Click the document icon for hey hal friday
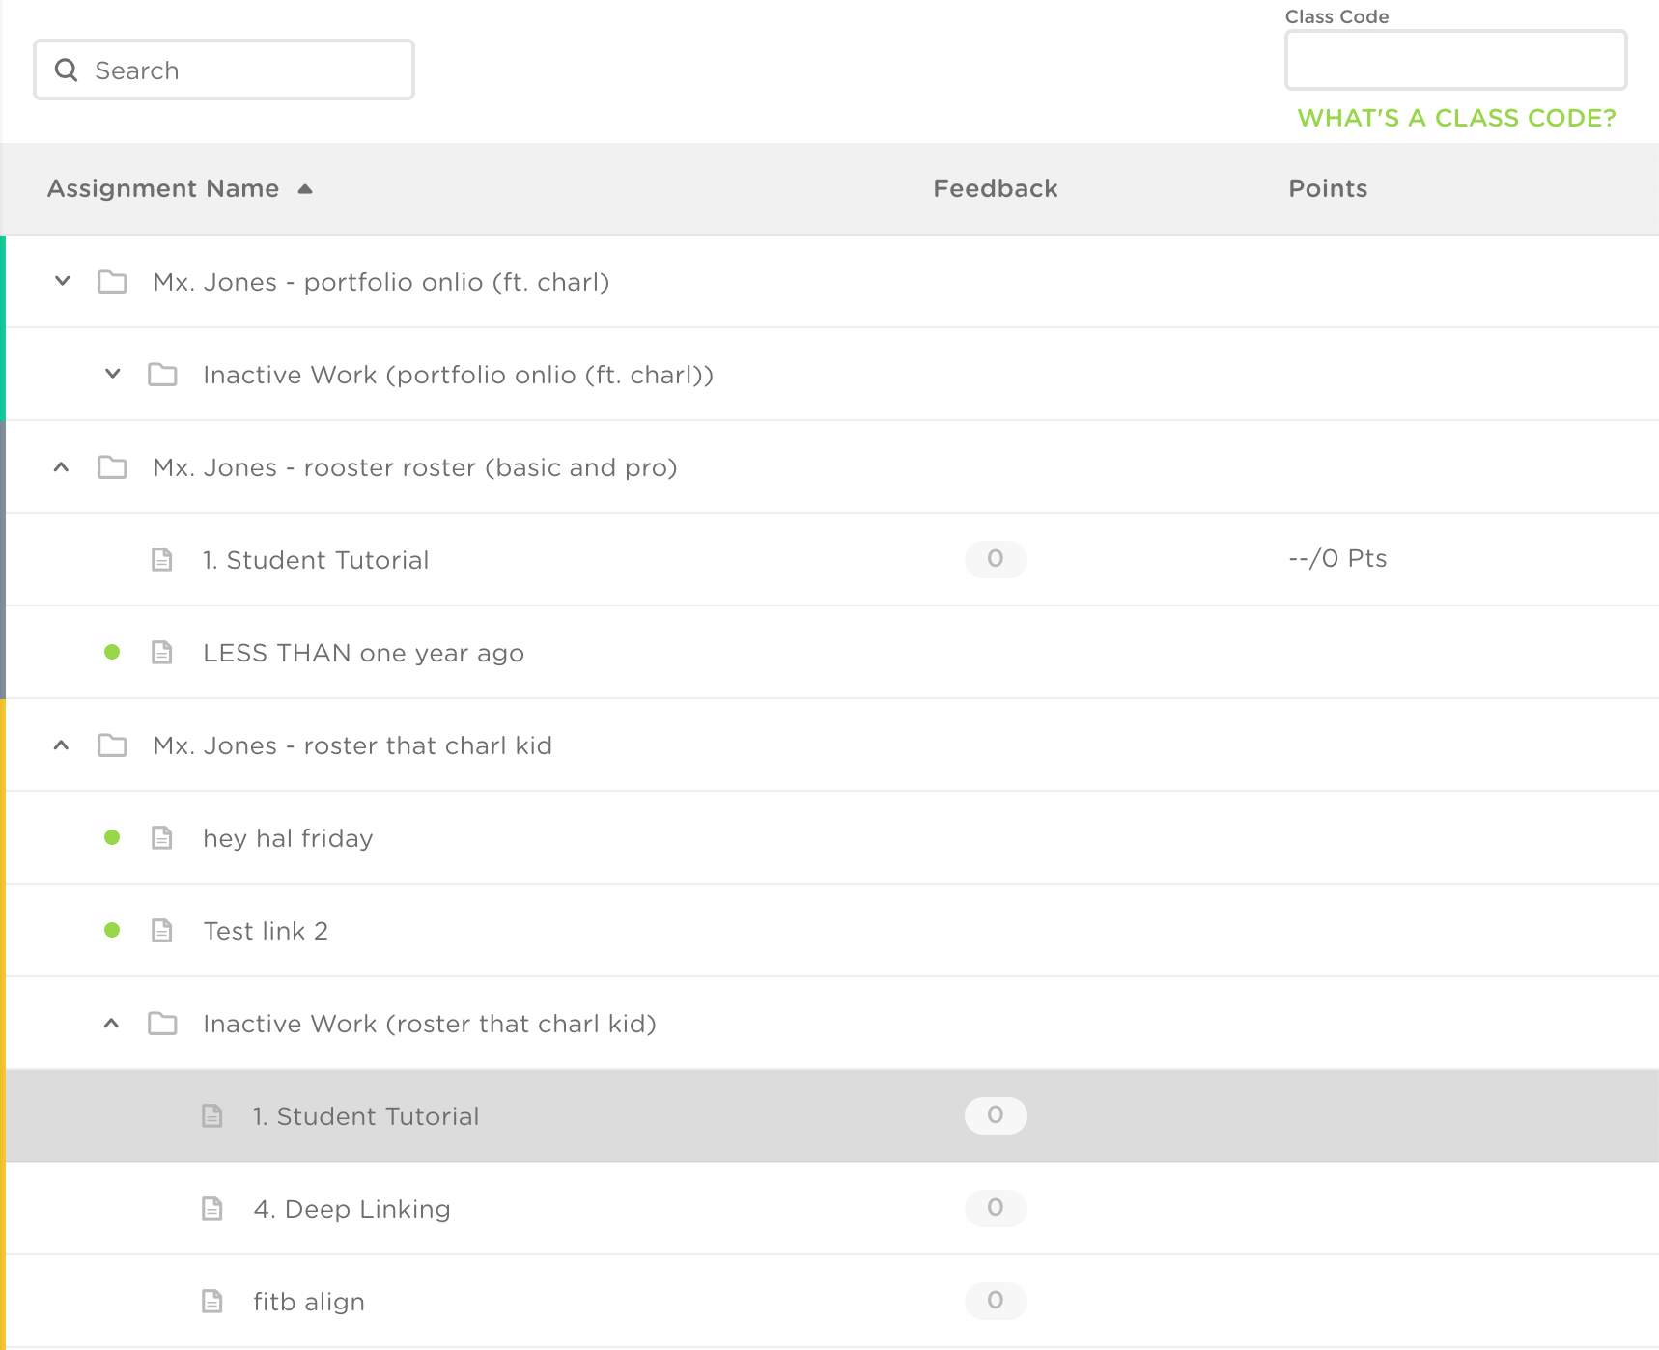The height and width of the screenshot is (1350, 1659). click(162, 837)
